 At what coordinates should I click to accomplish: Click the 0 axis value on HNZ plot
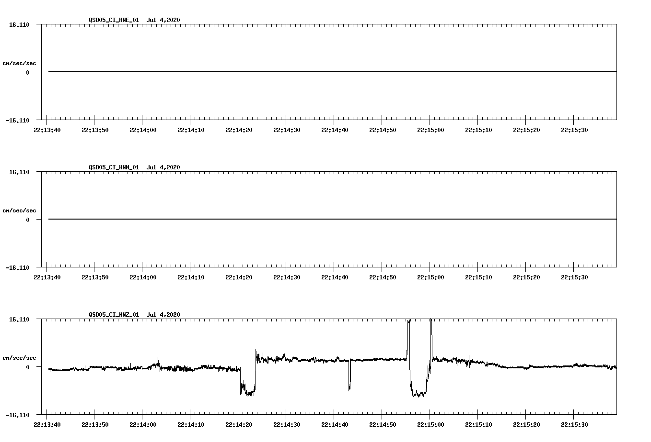coord(28,367)
